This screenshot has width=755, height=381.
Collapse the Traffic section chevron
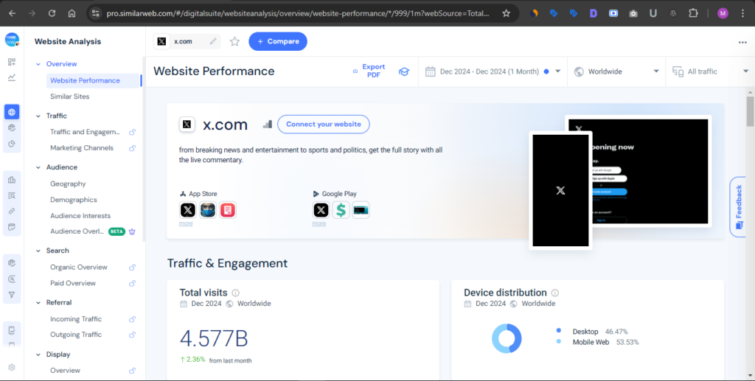pyautogui.click(x=38, y=116)
